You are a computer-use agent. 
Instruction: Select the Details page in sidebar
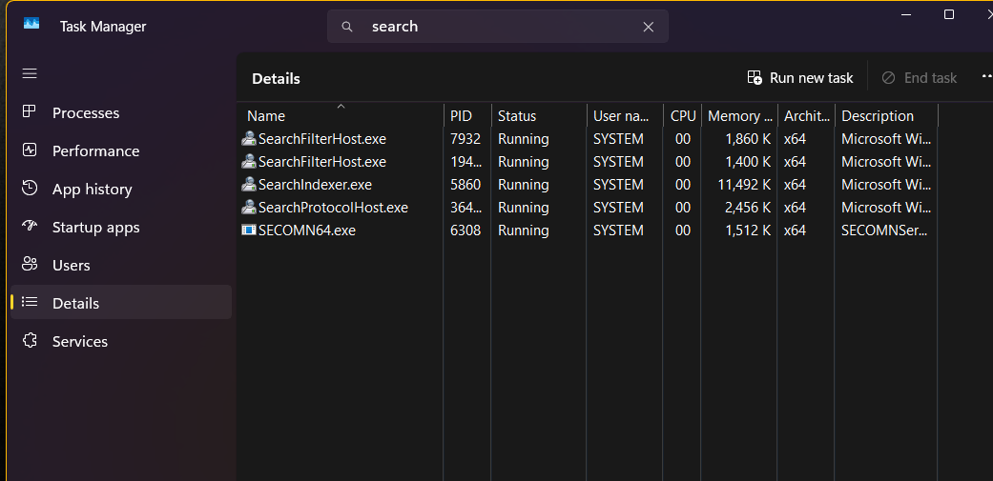121,302
